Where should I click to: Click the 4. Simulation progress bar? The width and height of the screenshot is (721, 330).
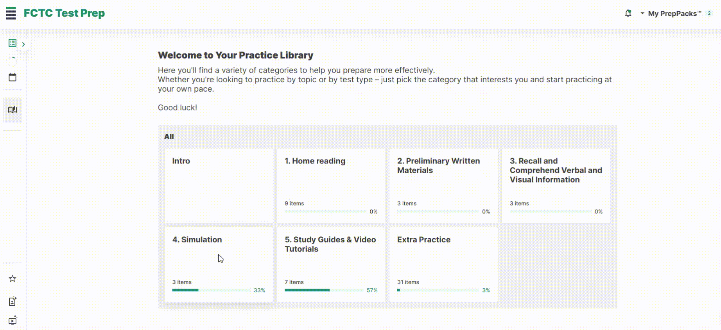click(x=211, y=290)
